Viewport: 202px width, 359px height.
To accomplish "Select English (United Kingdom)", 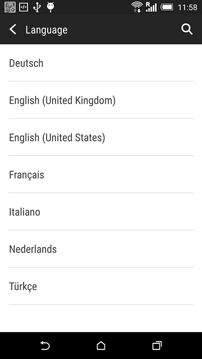I will 101,100.
